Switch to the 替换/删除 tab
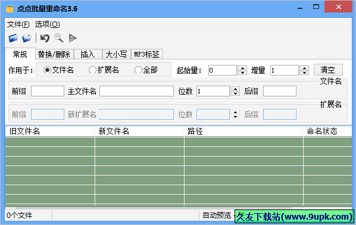 pos(54,54)
